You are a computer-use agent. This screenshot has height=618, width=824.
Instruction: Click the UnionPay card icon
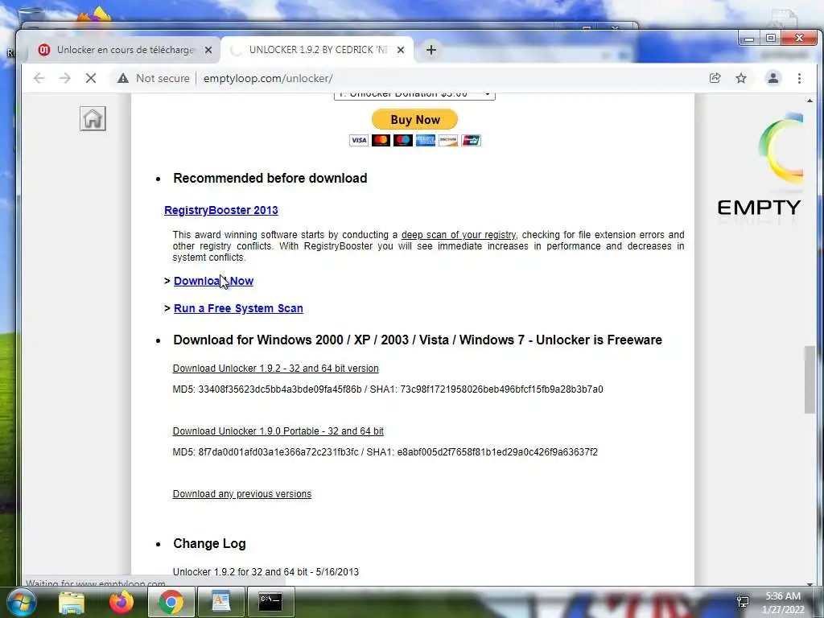(x=471, y=140)
